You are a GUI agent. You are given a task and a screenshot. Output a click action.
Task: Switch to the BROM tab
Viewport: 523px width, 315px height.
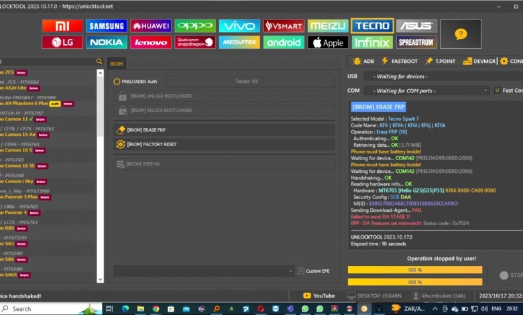point(117,64)
